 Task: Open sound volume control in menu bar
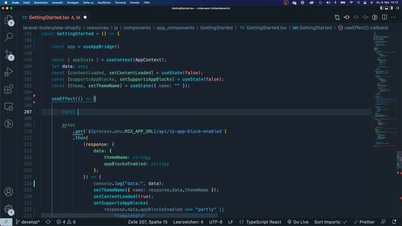click(x=328, y=3)
